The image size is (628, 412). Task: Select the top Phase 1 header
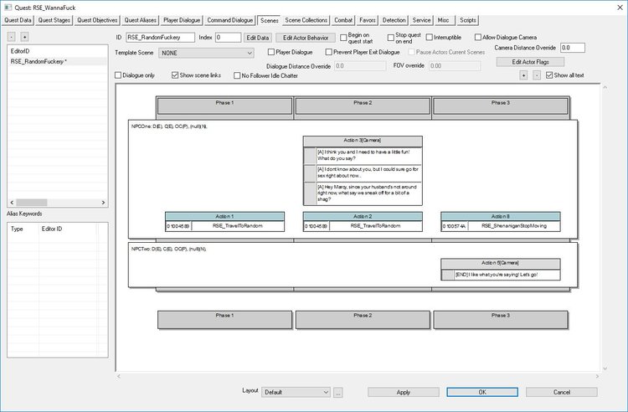(x=224, y=106)
